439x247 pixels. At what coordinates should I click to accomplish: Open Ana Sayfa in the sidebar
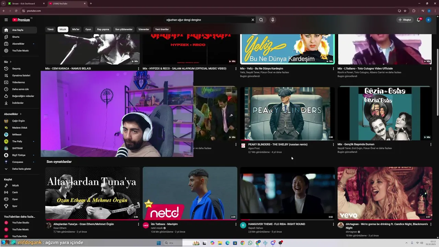pyautogui.click(x=20, y=30)
